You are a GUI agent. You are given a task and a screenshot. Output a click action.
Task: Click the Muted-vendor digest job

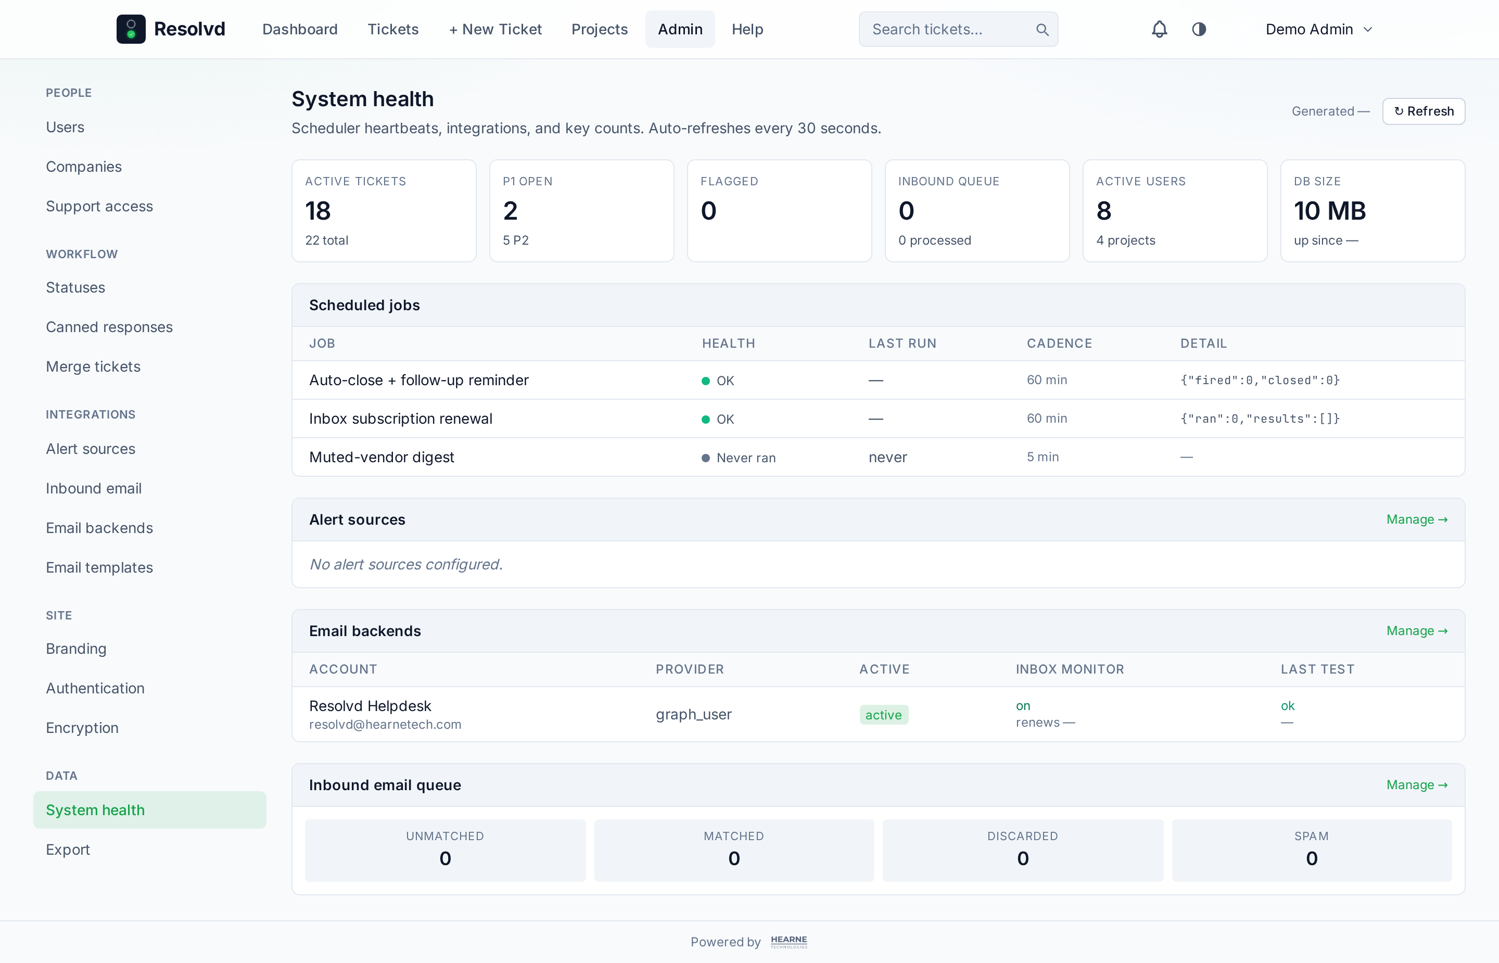(382, 457)
